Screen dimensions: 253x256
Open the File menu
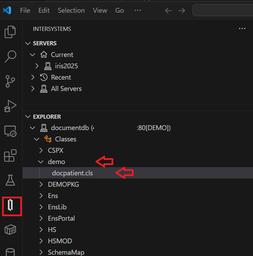click(x=25, y=10)
